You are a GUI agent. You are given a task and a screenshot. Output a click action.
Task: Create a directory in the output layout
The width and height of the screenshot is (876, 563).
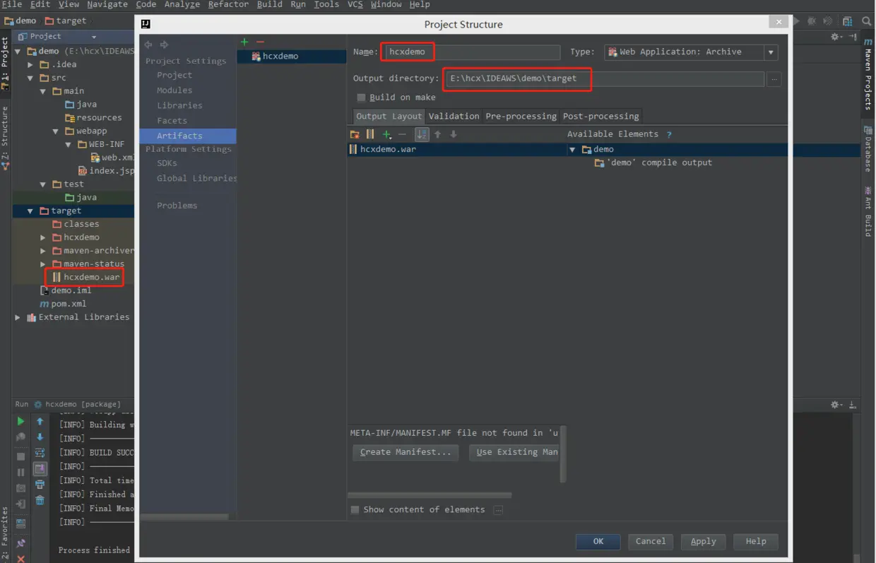355,134
